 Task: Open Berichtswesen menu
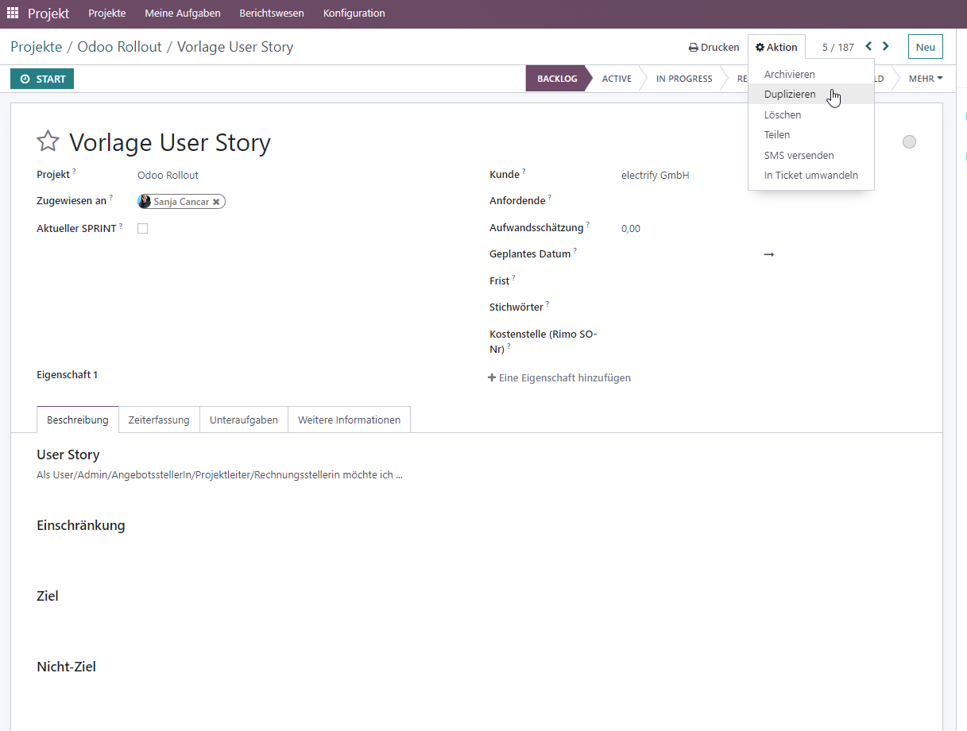tap(272, 14)
